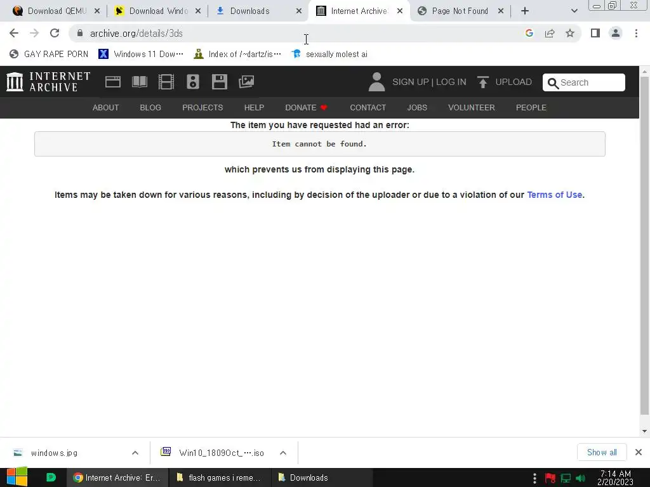Open flash games folder taskbar item

coord(220,477)
